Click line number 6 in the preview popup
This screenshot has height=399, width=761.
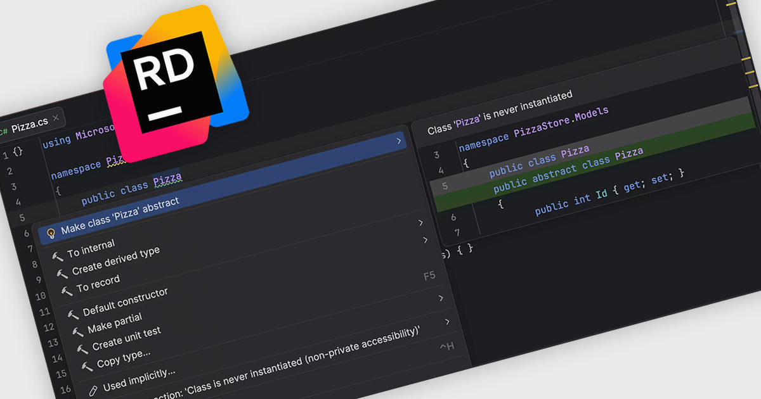[x=453, y=217]
